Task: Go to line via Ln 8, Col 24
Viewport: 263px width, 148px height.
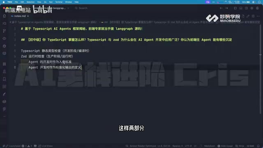Action: coord(164,146)
